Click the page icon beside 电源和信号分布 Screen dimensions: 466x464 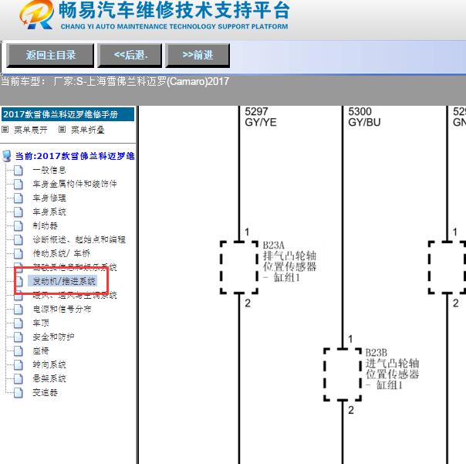[x=19, y=310]
